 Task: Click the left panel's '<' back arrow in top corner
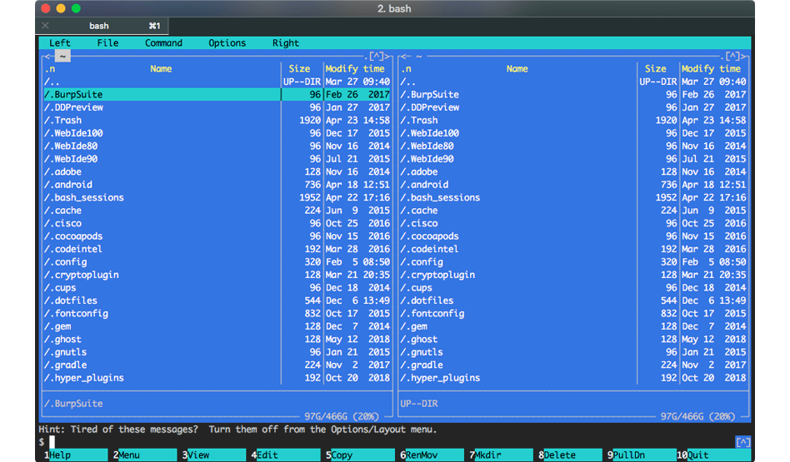45,57
